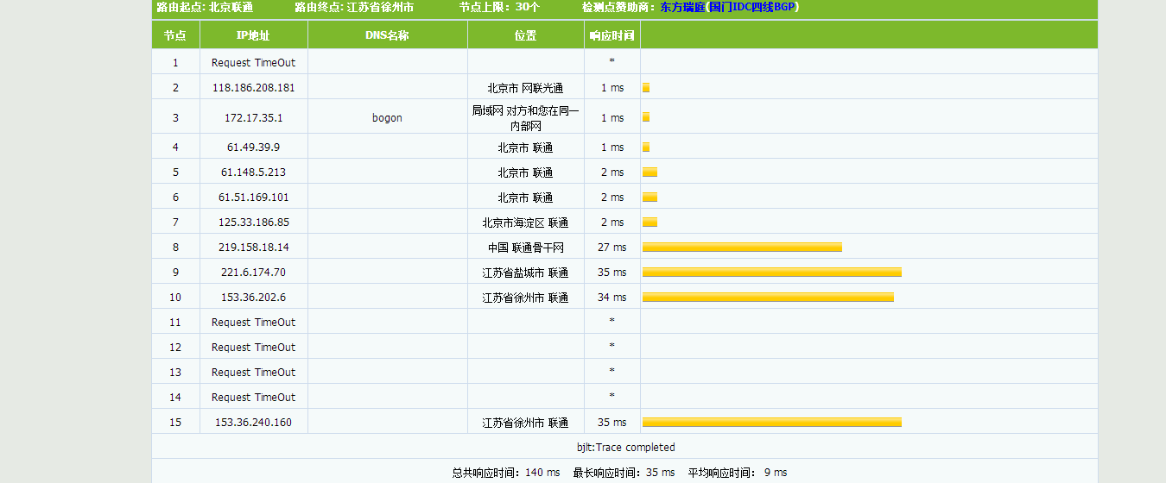Click 35 ms response time for 221.6.174.70
Screen dimensions: 1166x483
click(x=612, y=273)
